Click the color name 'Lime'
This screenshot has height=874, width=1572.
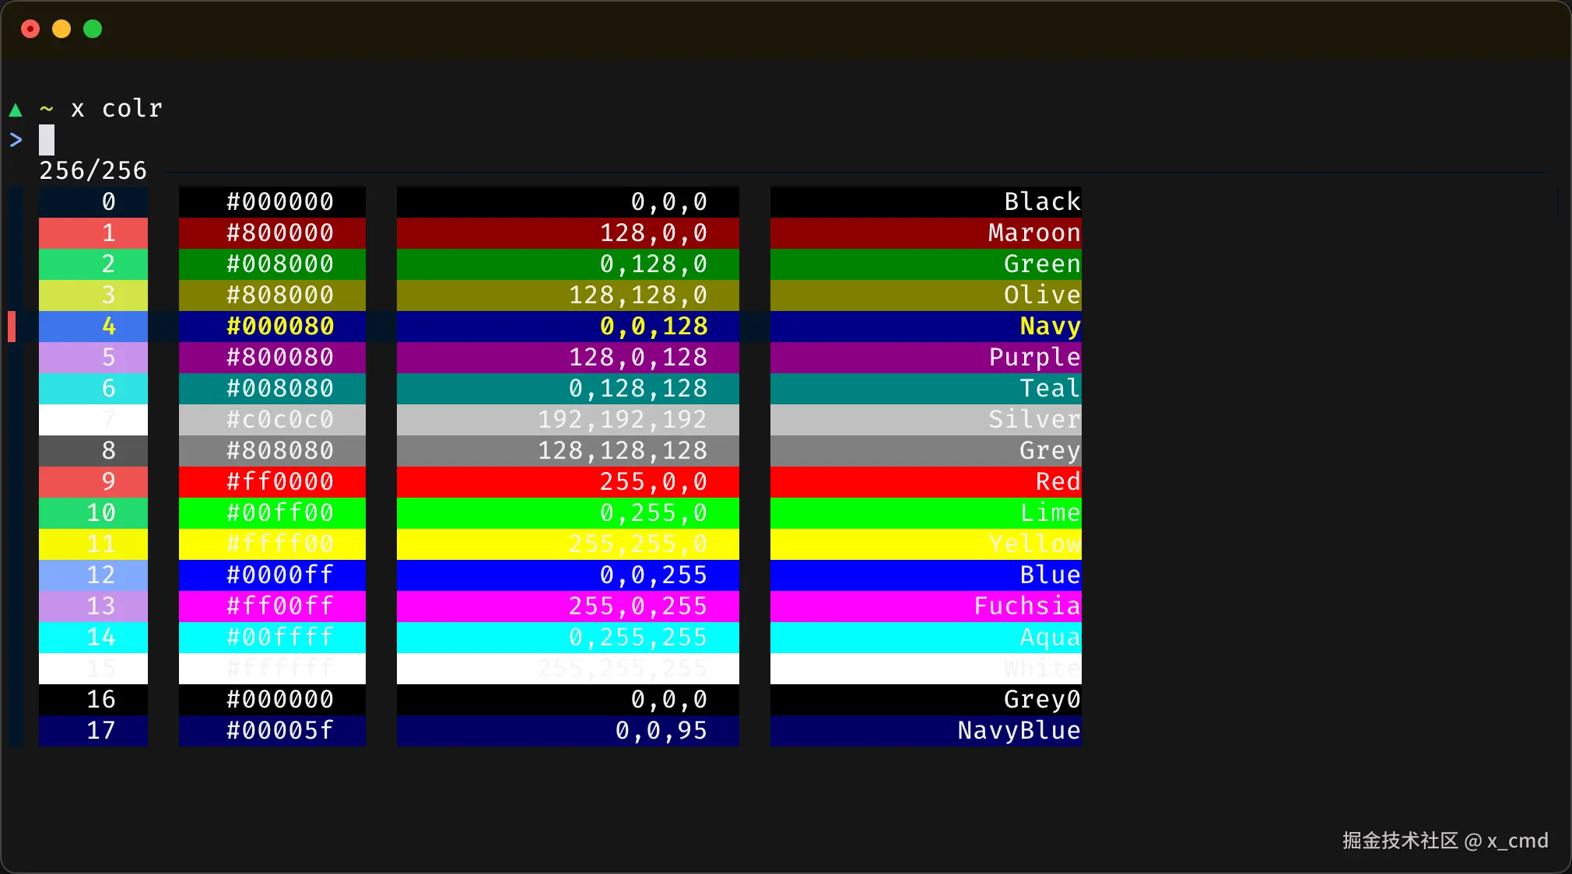[1051, 513]
